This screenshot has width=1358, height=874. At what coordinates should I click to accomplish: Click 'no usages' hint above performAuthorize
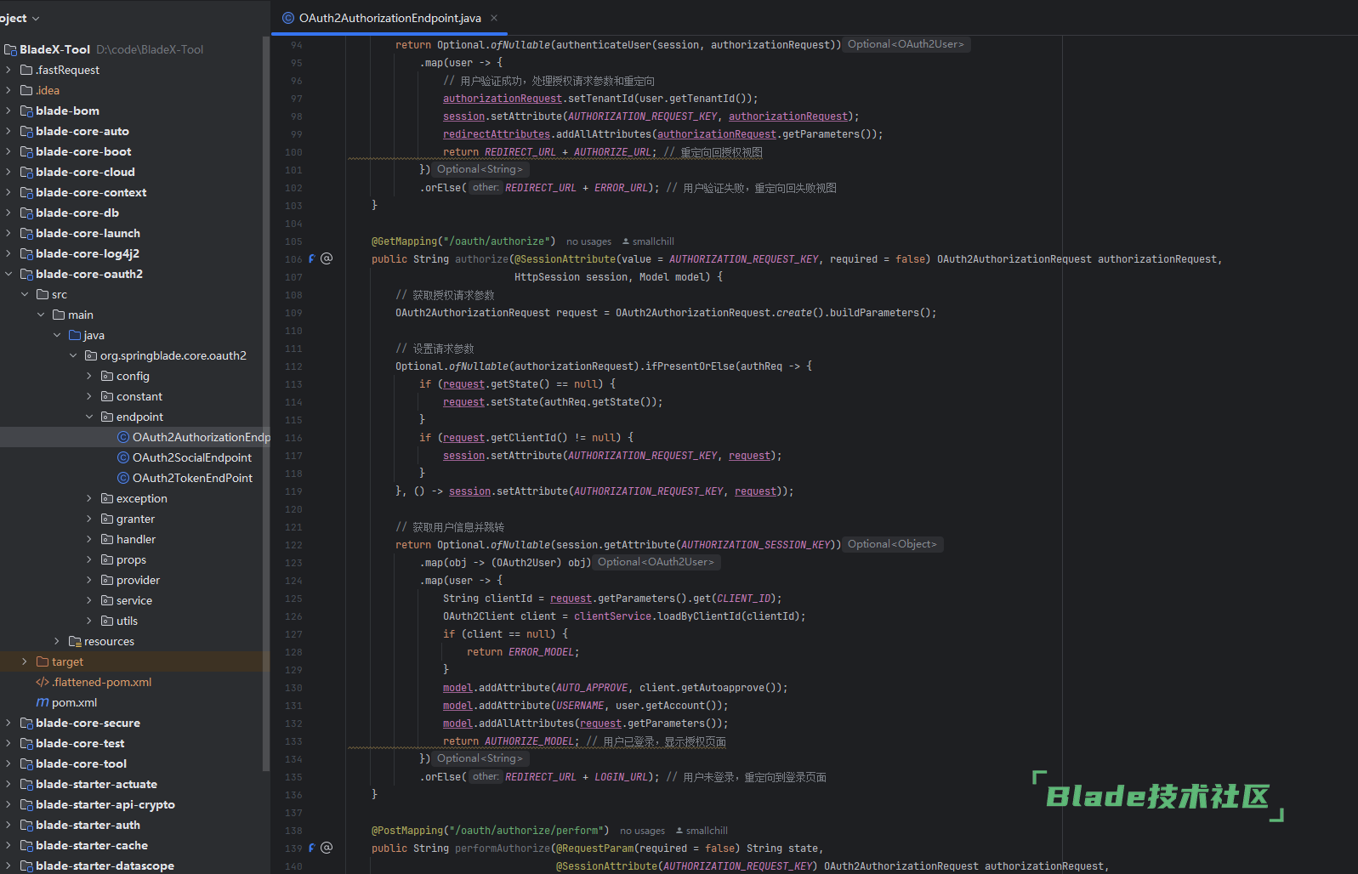coord(642,831)
